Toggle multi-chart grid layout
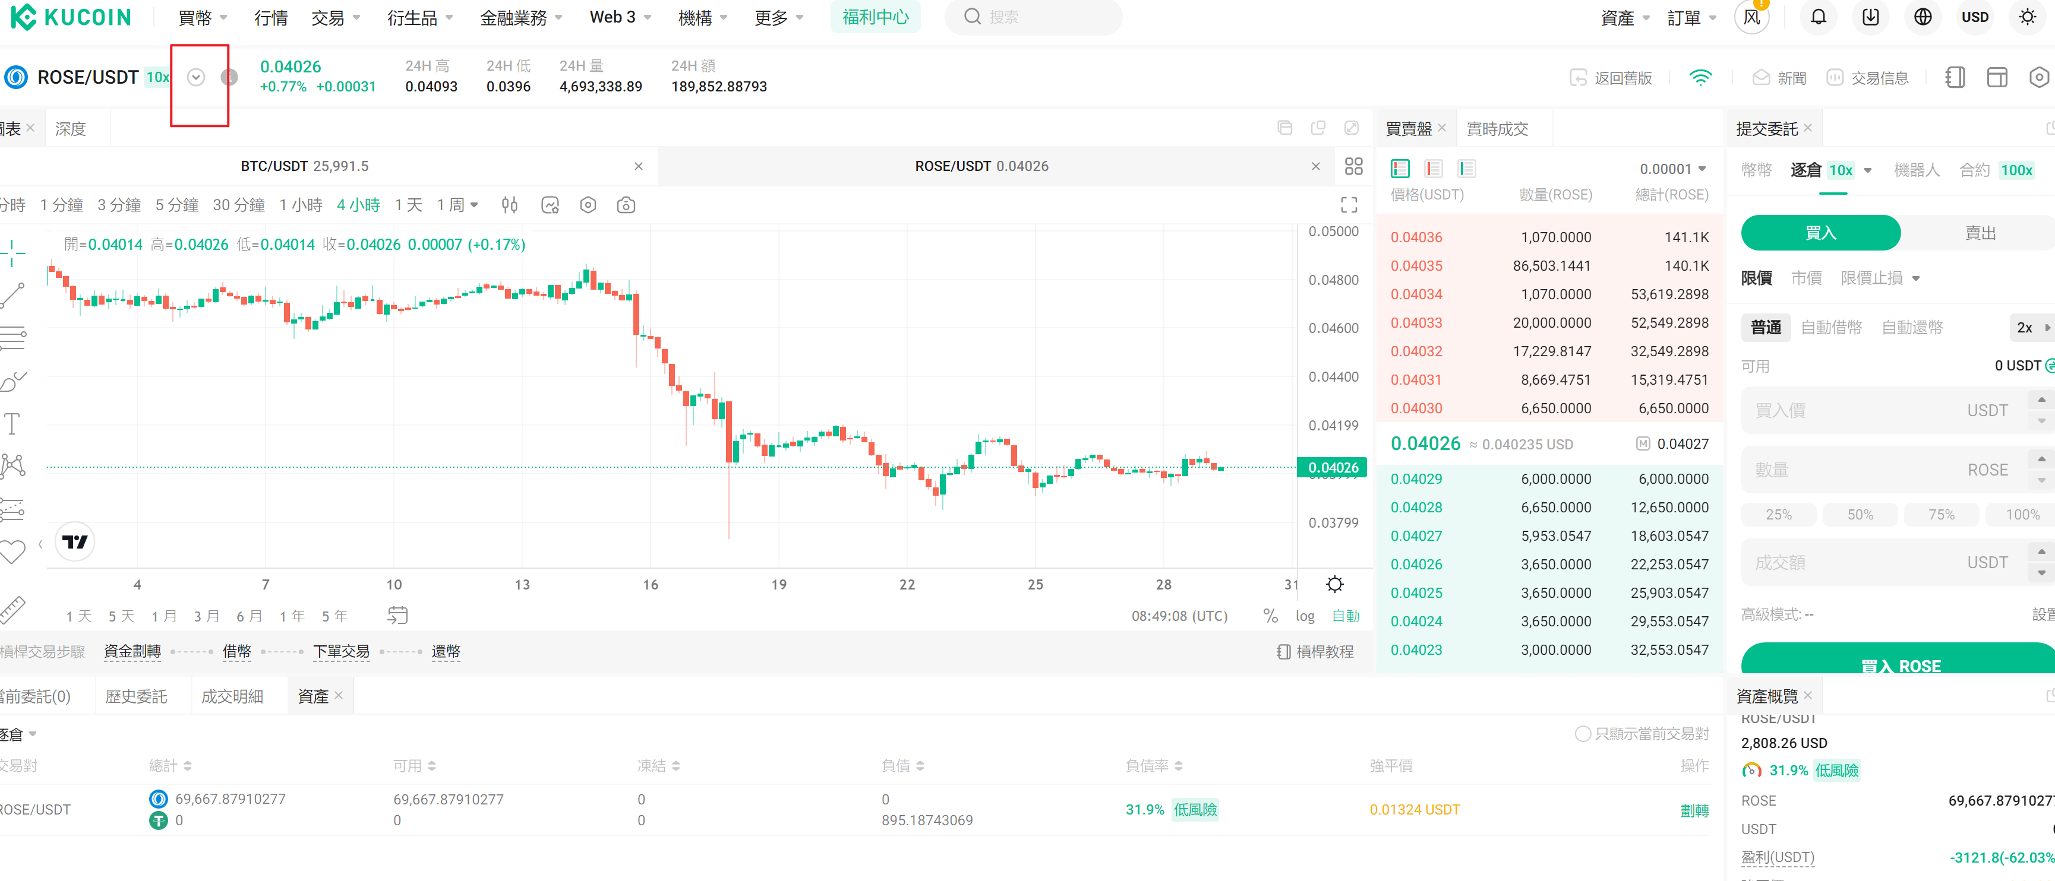This screenshot has width=2055, height=881. coord(1354,166)
